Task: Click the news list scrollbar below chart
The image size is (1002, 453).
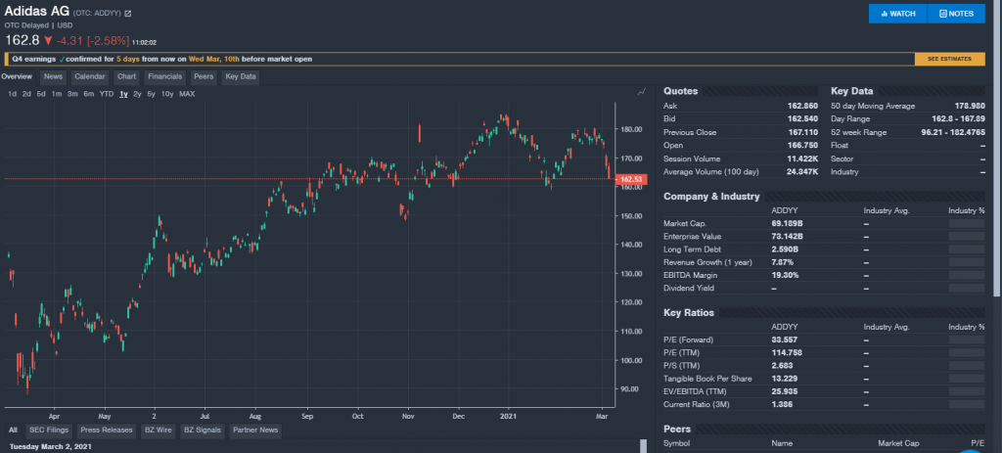Action: 643,446
